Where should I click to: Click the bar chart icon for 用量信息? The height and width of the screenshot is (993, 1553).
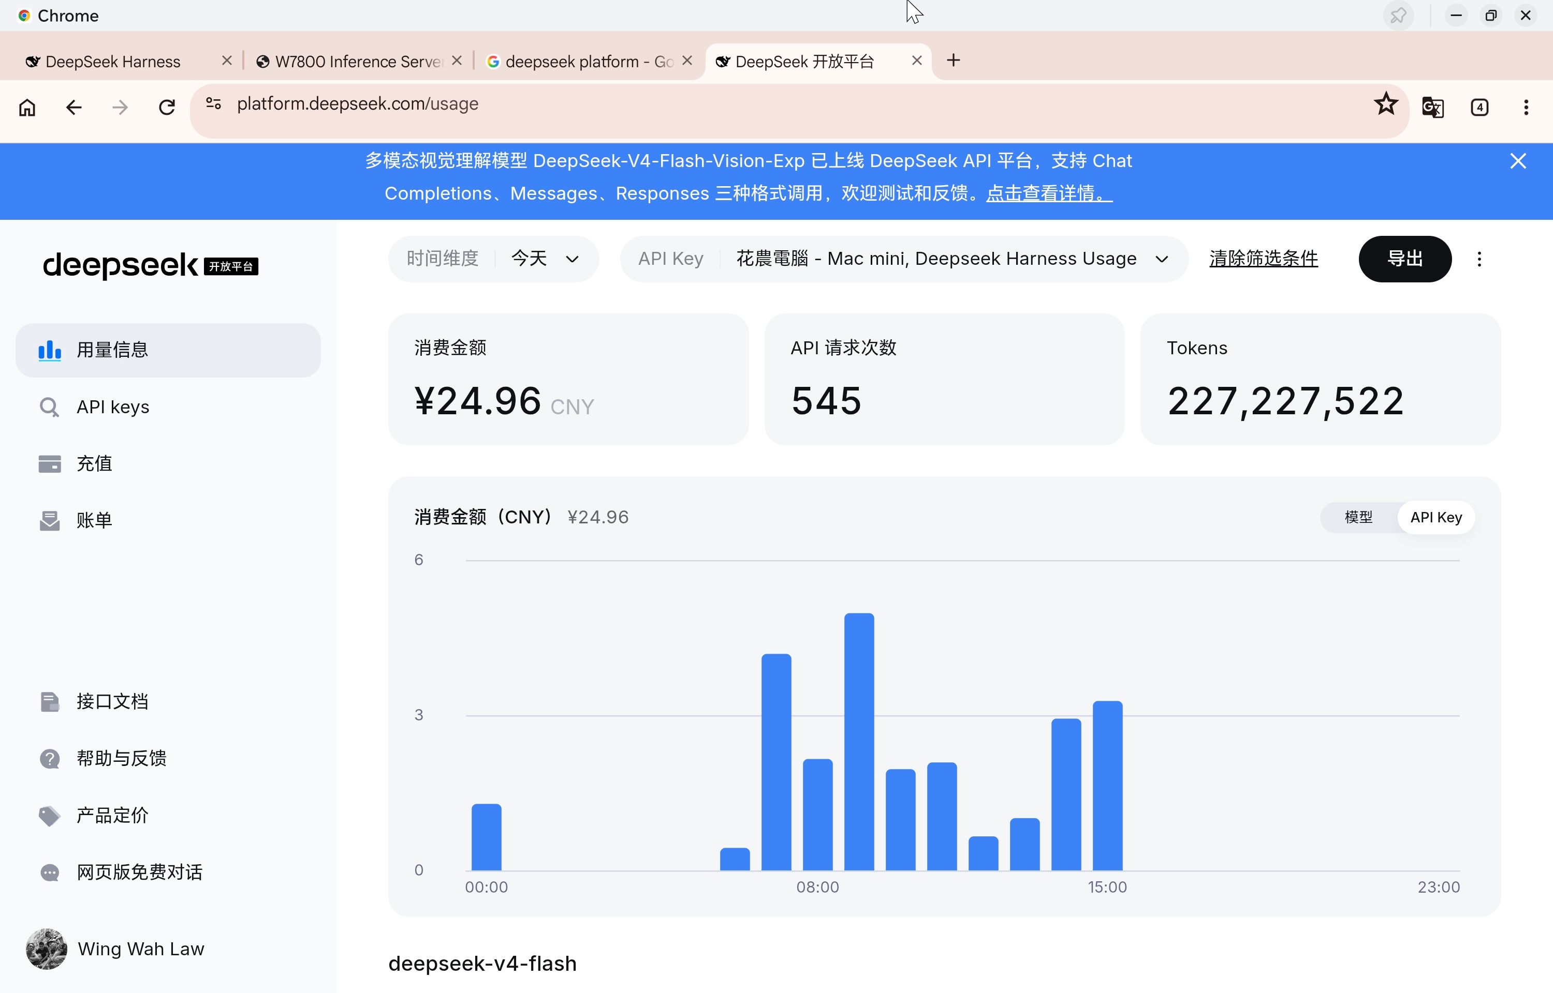point(50,350)
